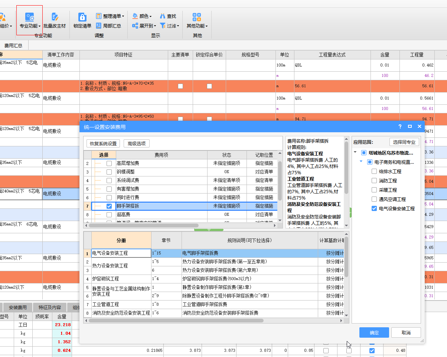Select the 工业管道脚手架搭拆费 rule cell
This screenshot has width=447, height=357.
(x=250, y=304)
